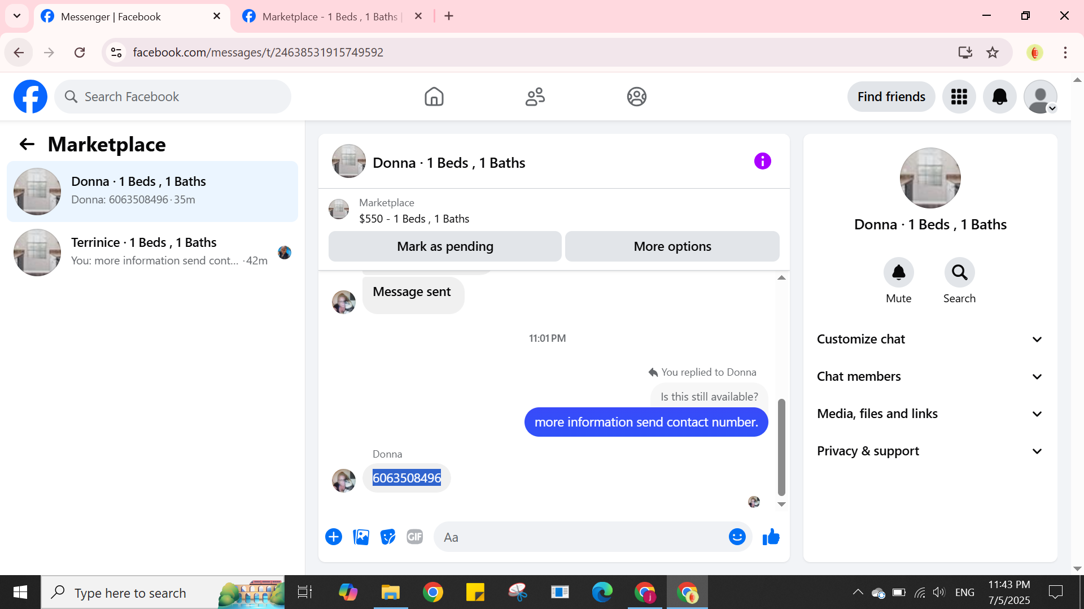The image size is (1084, 609).
Task: Choose a sticker icon
Action: click(388, 537)
